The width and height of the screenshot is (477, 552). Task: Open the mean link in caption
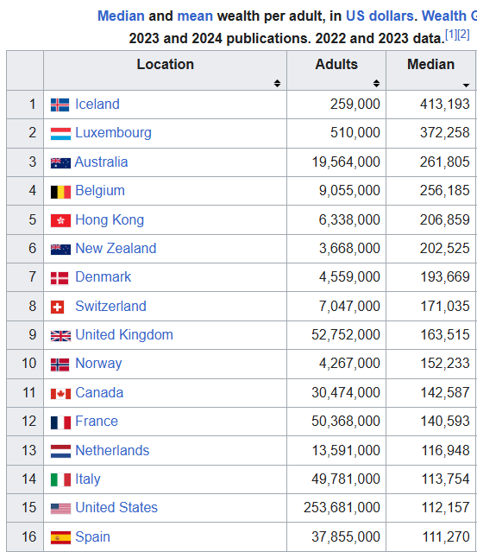pyautogui.click(x=195, y=16)
